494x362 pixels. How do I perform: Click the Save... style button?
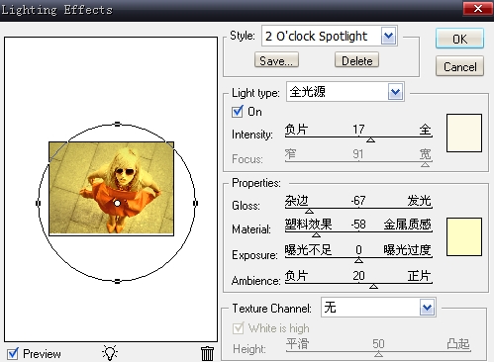[x=276, y=60]
